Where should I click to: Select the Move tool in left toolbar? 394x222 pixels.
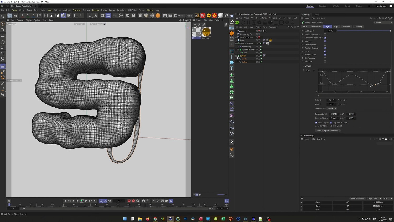pos(3,36)
